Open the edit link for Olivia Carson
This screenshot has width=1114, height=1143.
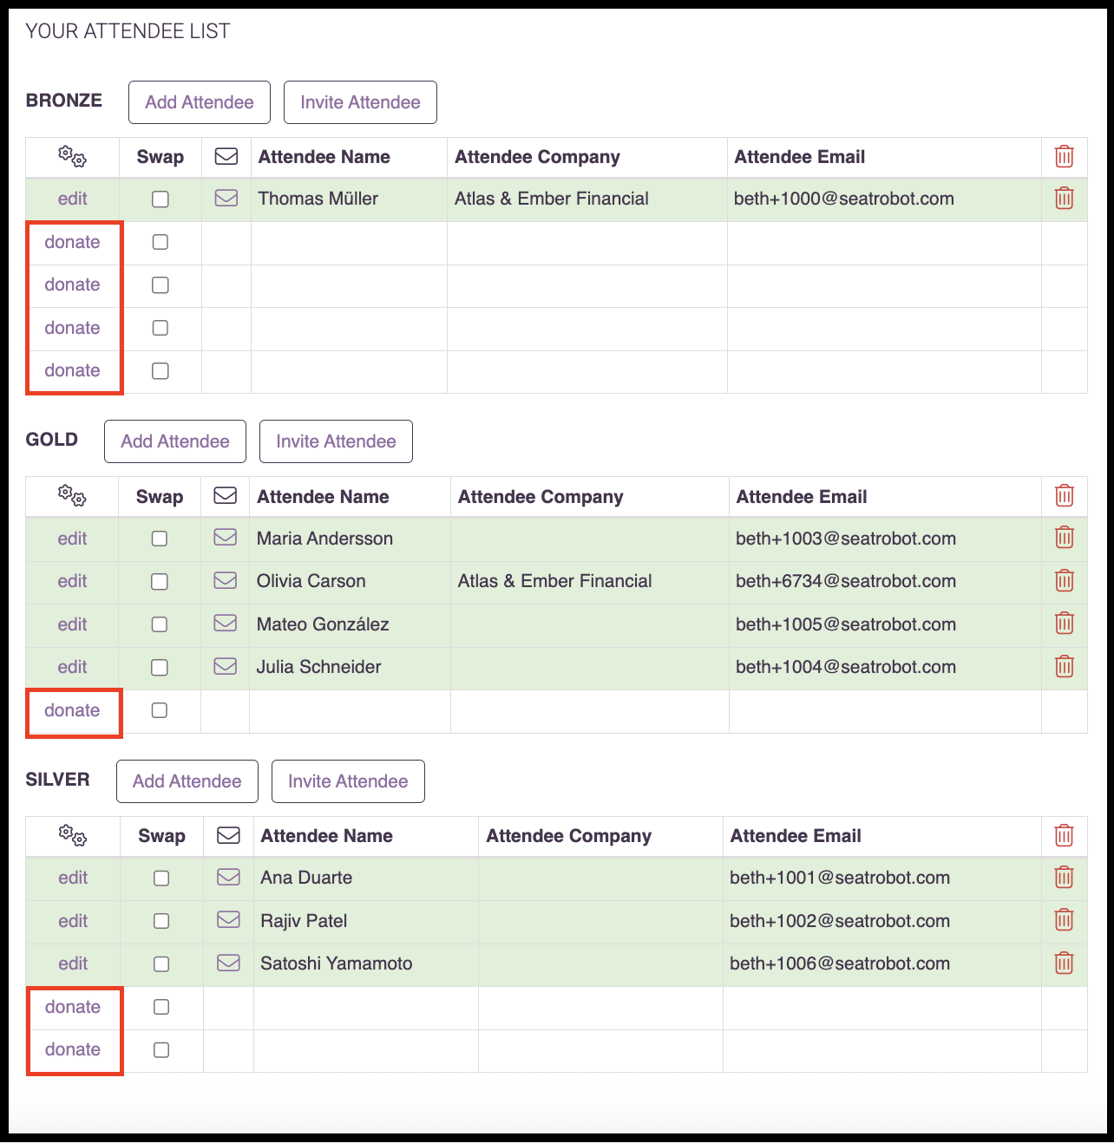[x=73, y=581]
